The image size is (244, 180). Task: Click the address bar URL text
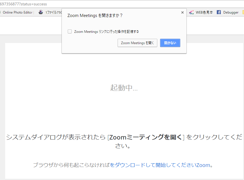pyautogui.click(x=23, y=4)
